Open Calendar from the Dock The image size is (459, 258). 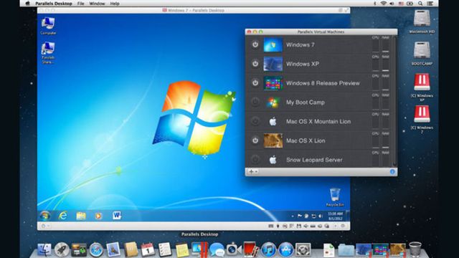click(x=148, y=249)
